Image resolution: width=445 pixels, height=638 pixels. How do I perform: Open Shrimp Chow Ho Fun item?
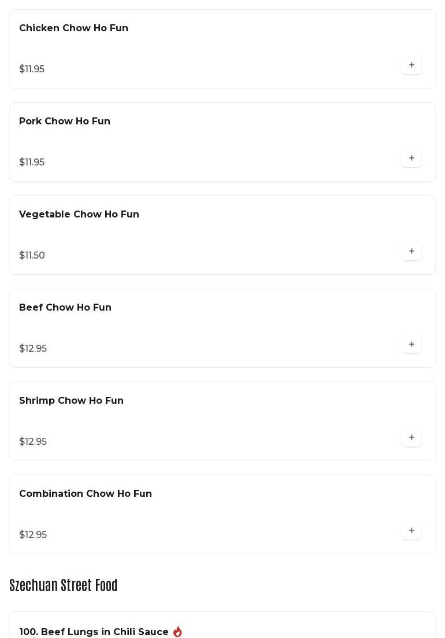pos(71,401)
